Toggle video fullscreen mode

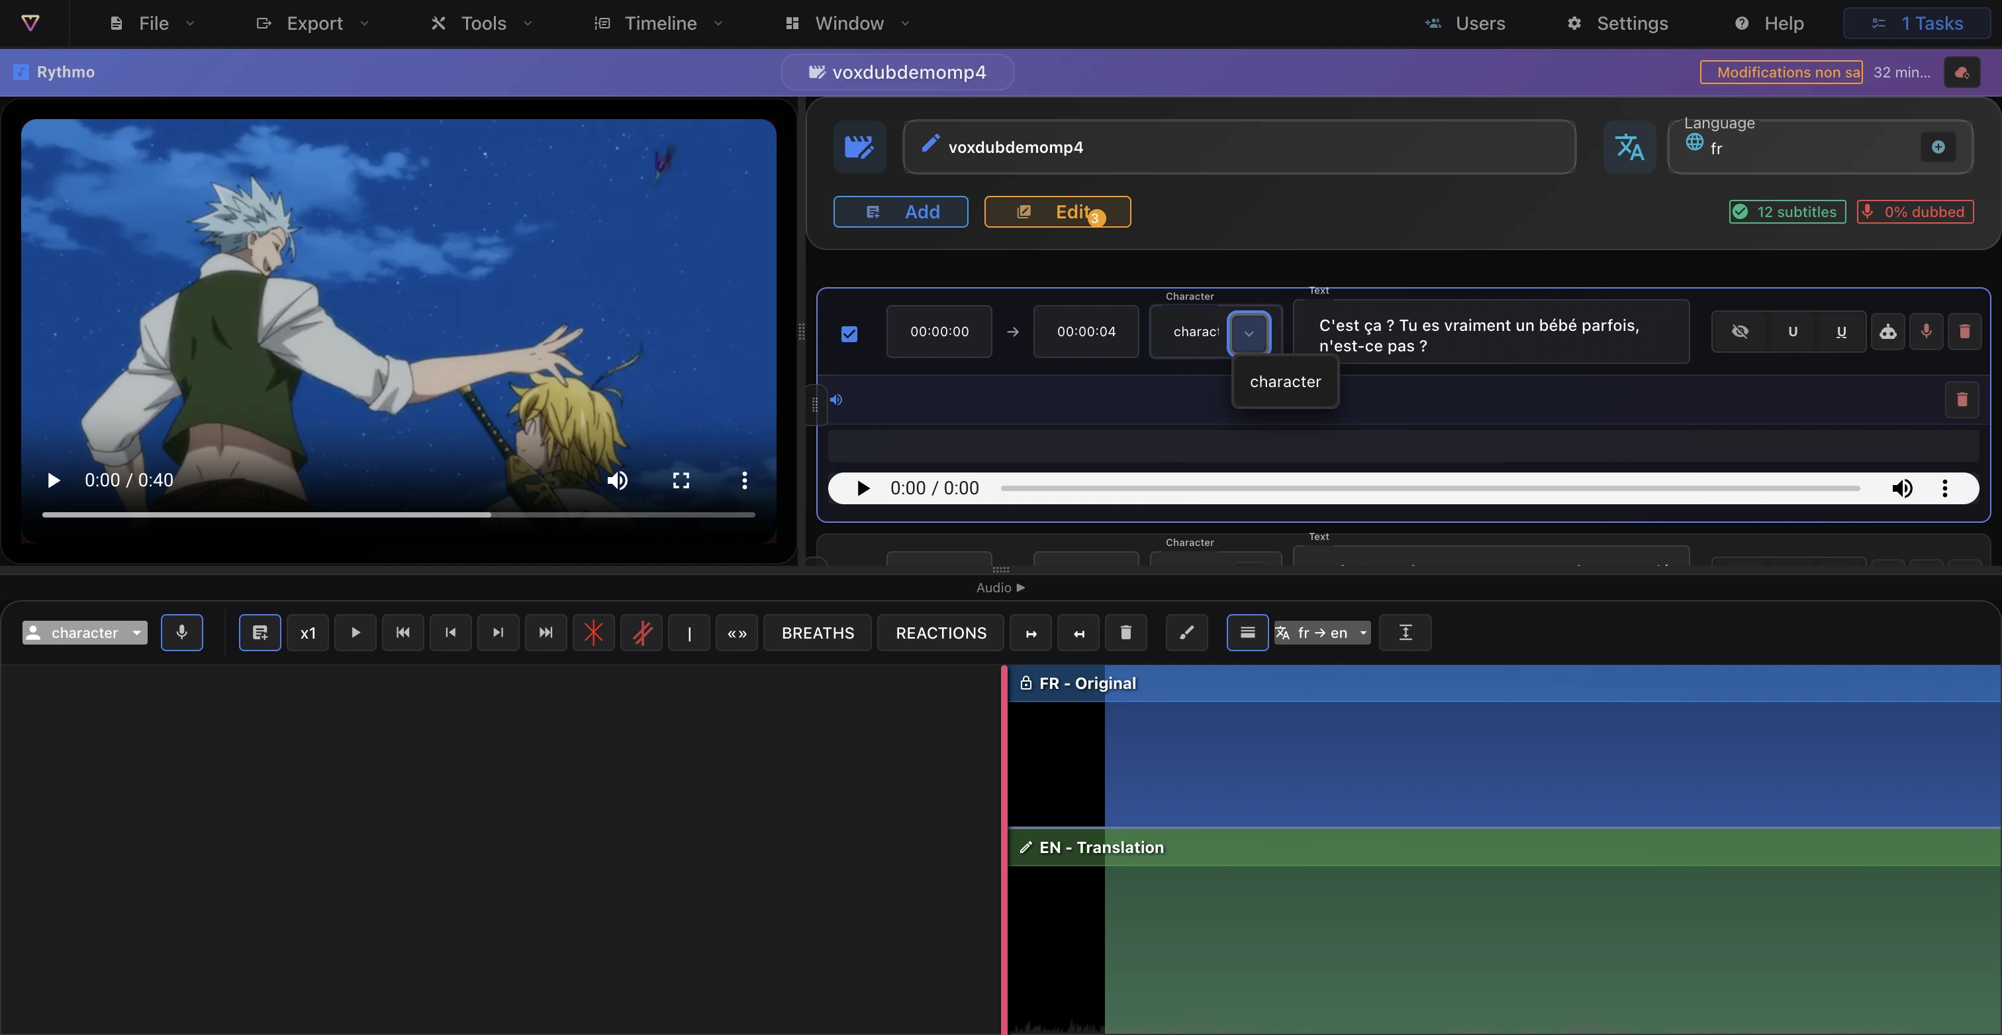click(x=681, y=480)
